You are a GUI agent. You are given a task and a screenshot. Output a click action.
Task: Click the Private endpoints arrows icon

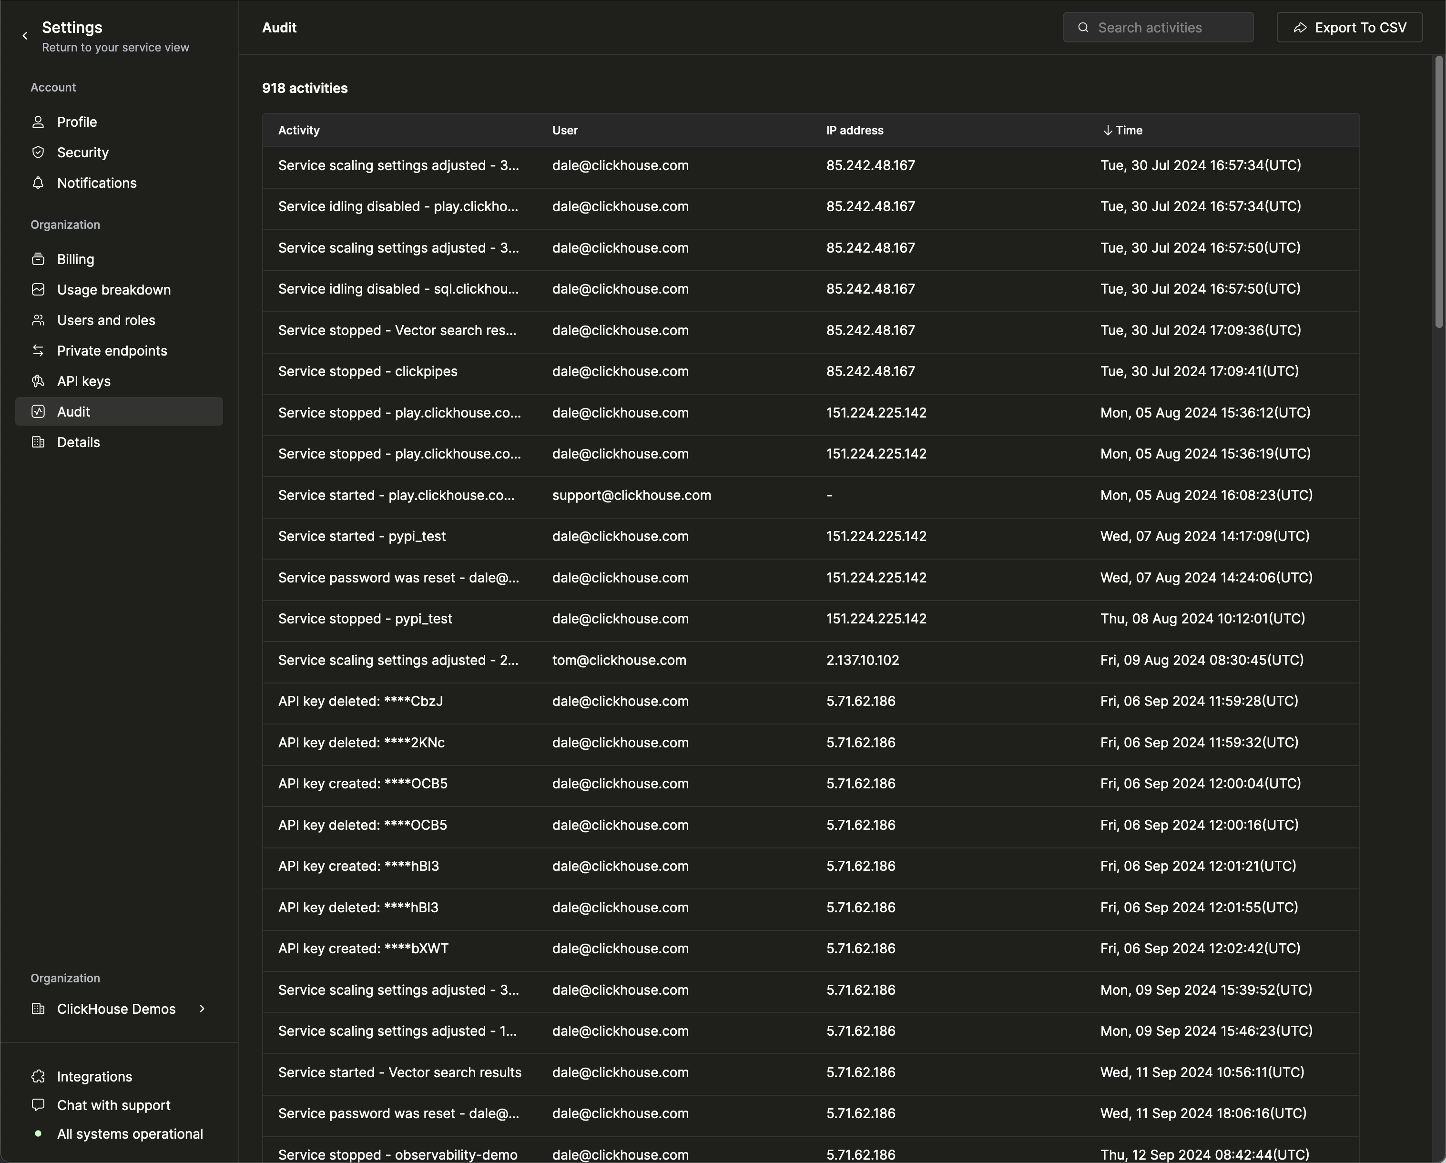point(38,351)
